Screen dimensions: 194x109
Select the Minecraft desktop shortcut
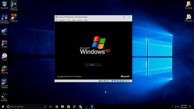[x=5, y=70]
